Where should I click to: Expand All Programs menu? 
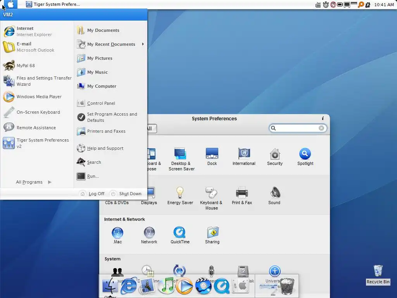point(33,182)
